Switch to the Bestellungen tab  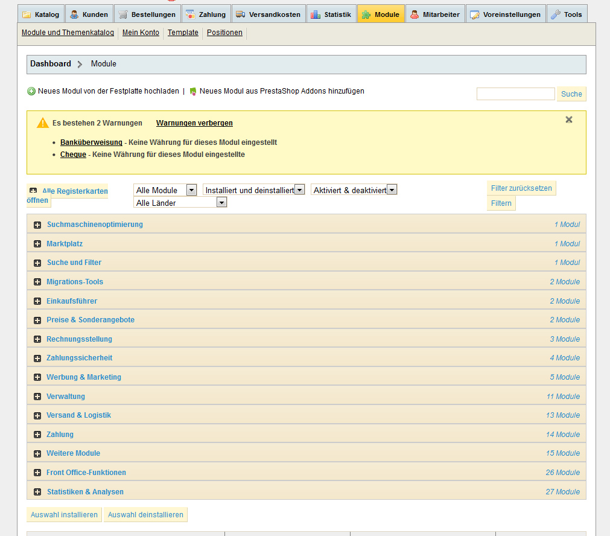[x=148, y=14]
